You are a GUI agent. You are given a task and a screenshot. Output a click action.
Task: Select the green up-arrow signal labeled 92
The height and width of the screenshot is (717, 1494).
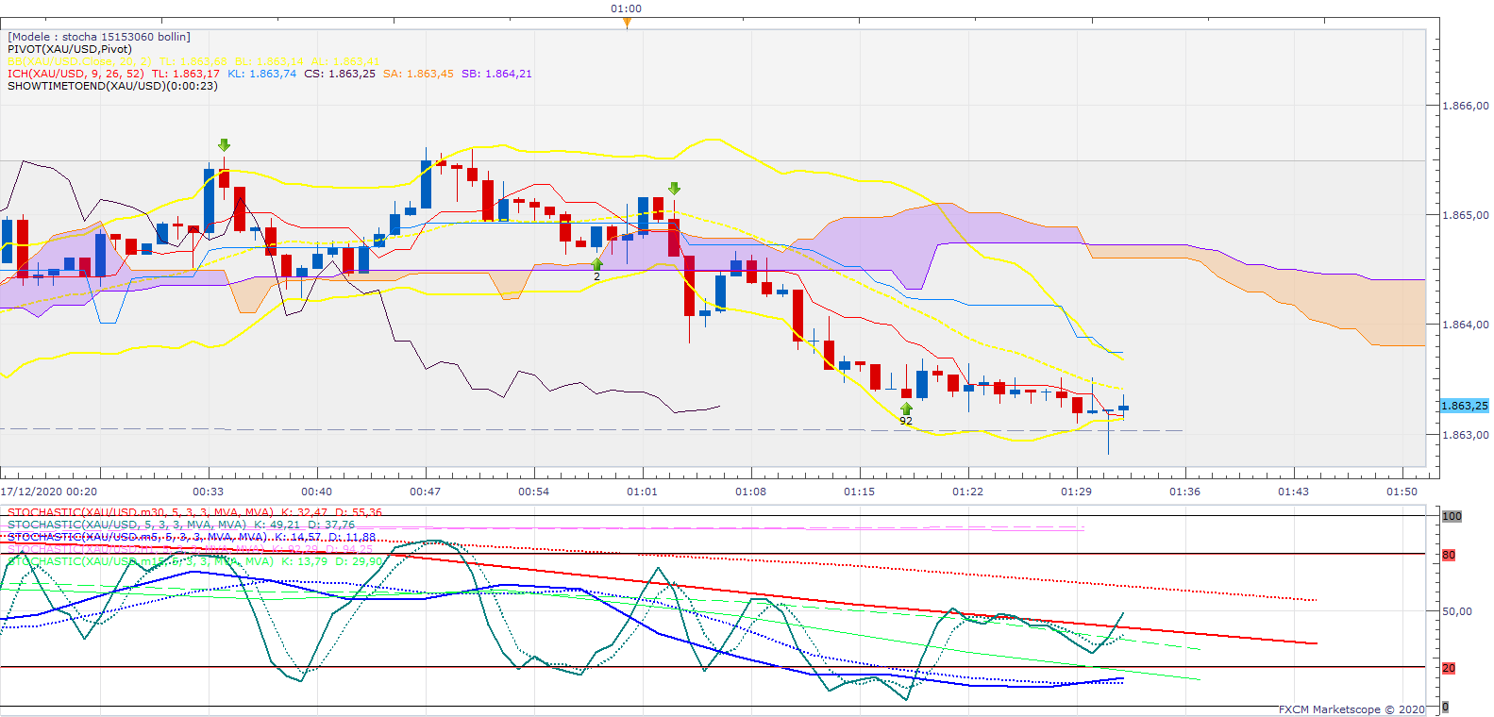(906, 409)
